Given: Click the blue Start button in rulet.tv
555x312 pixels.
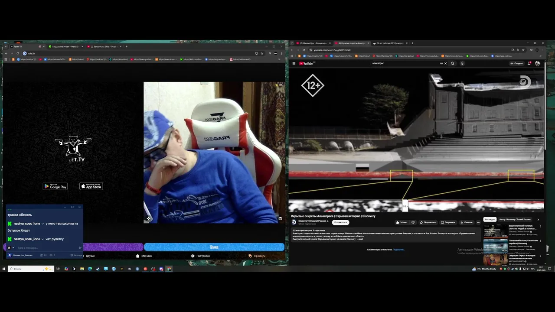Looking at the screenshot, I should tap(214, 247).
